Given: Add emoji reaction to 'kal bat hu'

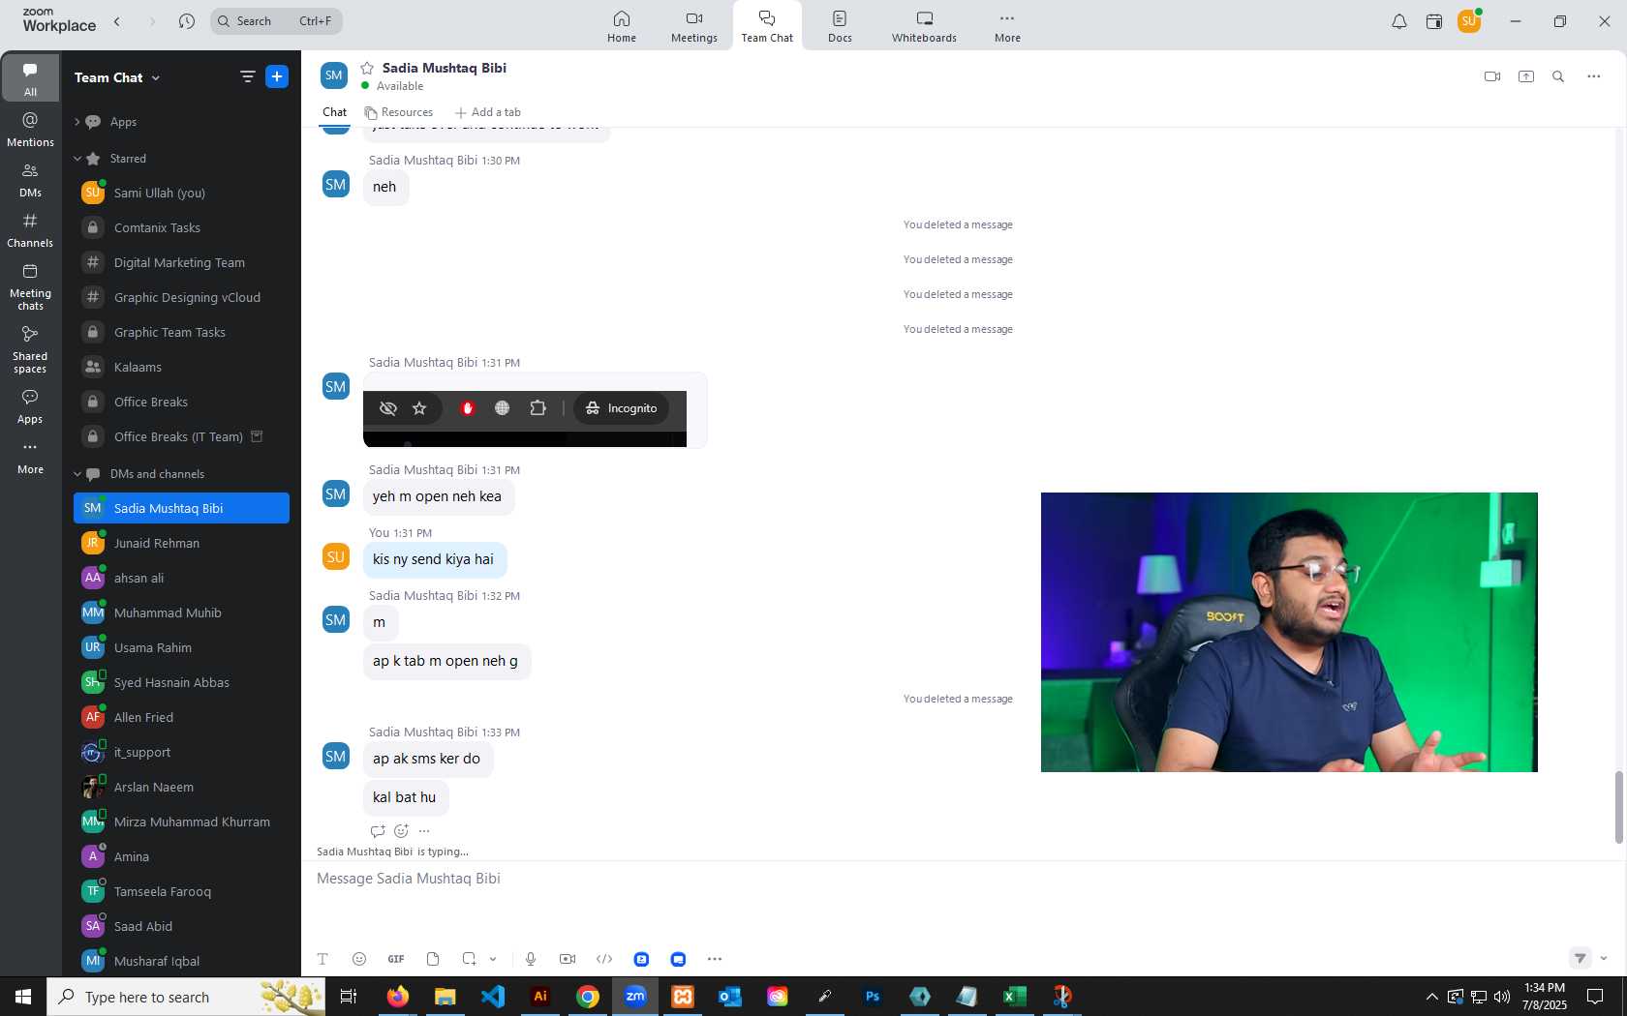Looking at the screenshot, I should click(x=401, y=831).
